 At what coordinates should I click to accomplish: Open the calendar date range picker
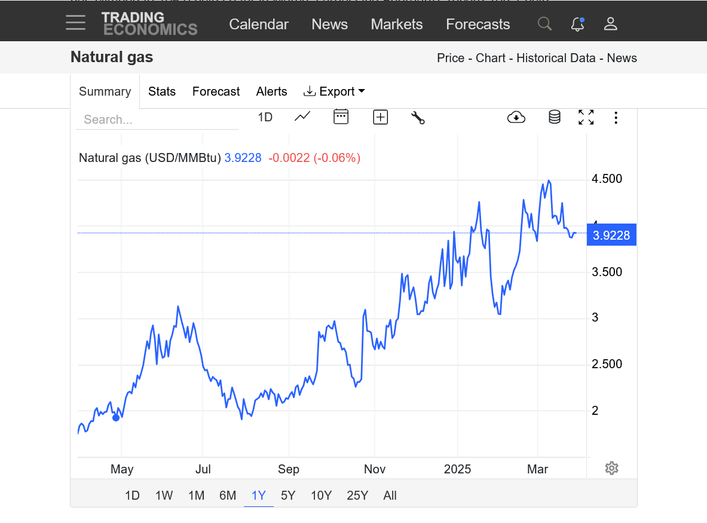341,117
